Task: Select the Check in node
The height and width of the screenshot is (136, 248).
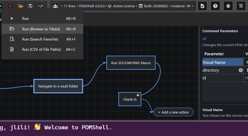Action: [130, 99]
